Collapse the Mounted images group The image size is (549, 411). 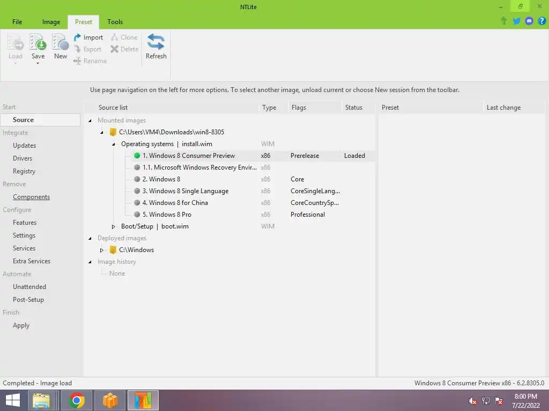tap(90, 120)
